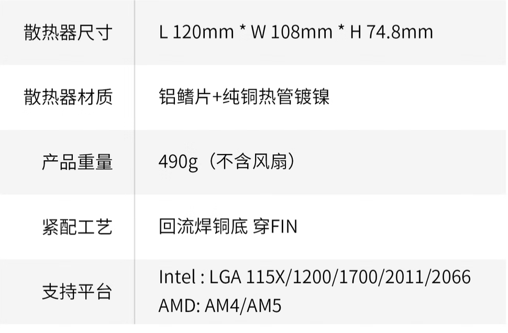Click the 产品重量 label
Image resolution: width=508 pixels, height=333 pixels.
tap(77, 162)
